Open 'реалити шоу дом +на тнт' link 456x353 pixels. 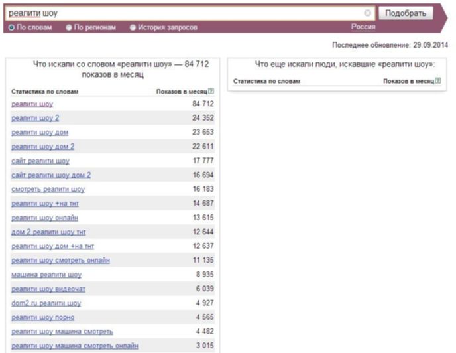52,246
